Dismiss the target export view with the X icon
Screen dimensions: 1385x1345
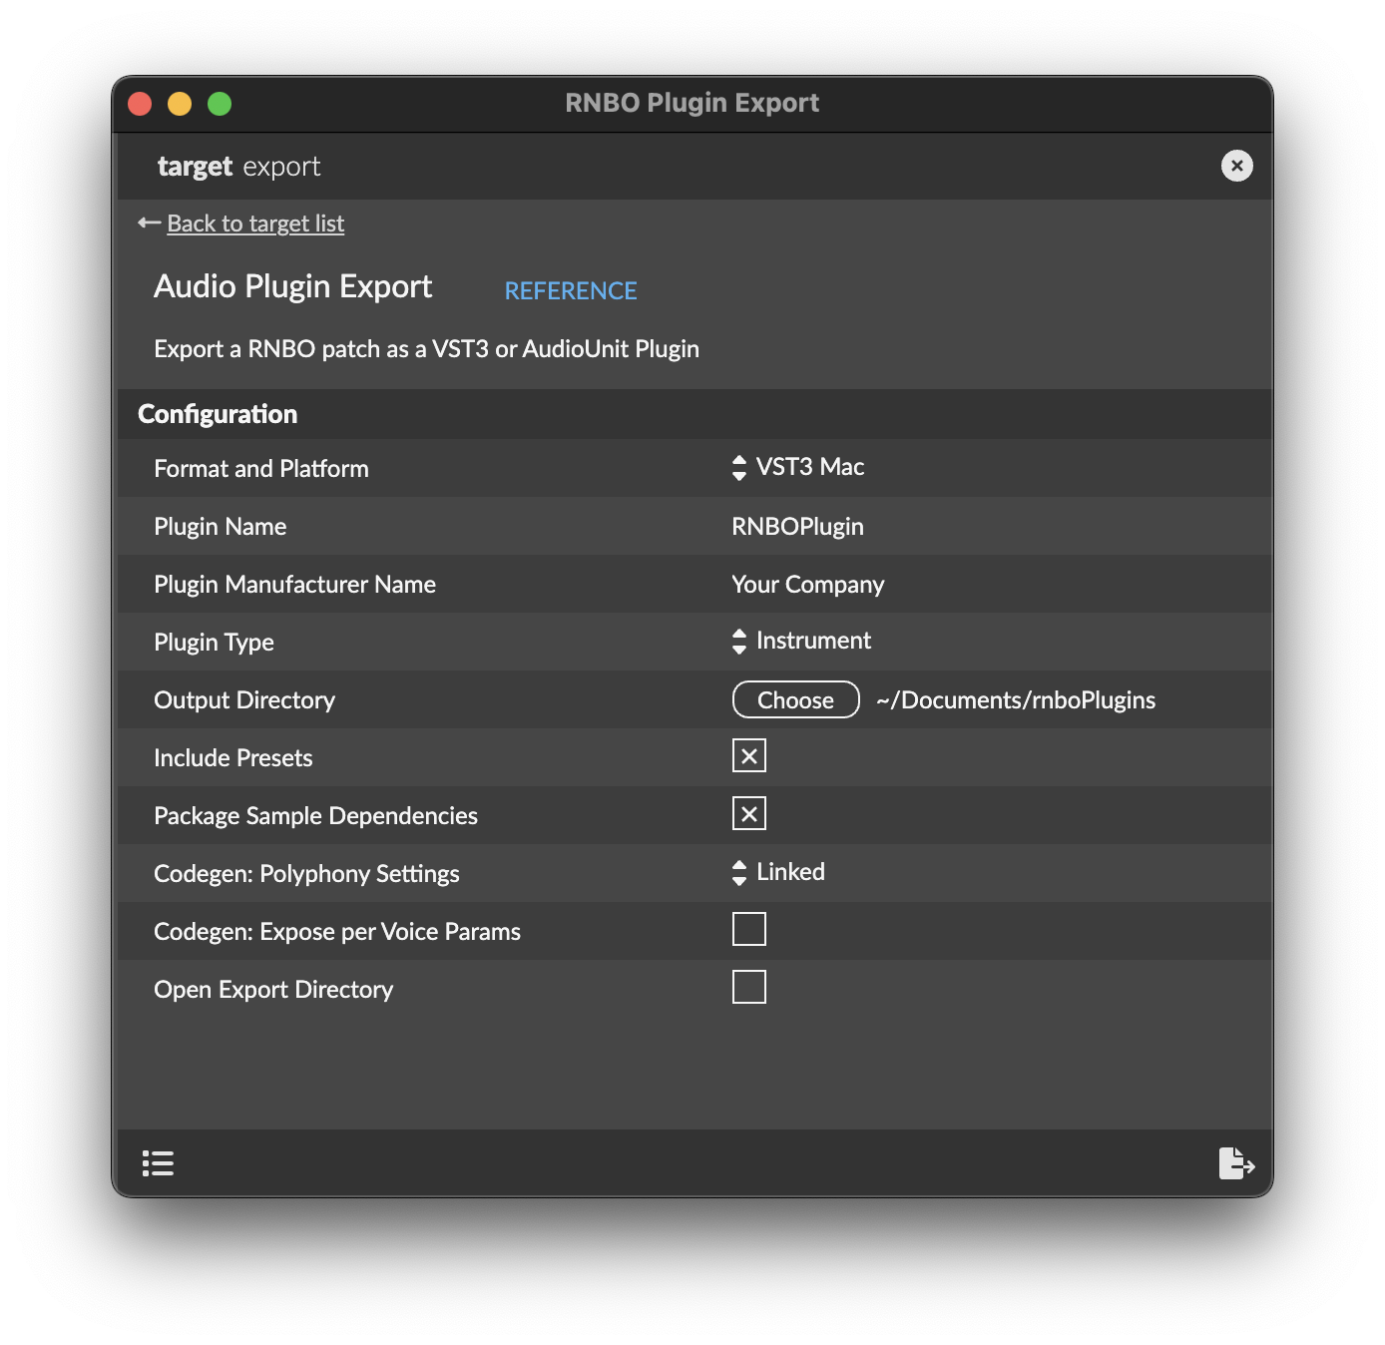(1236, 166)
